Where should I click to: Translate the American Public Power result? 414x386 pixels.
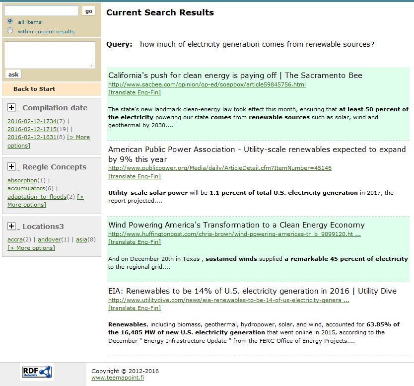135,176
